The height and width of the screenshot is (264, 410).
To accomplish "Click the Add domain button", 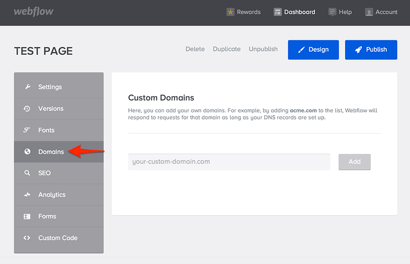I will click(355, 162).
